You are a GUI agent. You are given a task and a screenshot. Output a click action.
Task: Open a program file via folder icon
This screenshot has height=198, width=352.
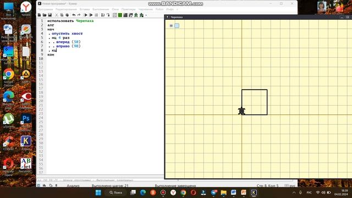click(x=45, y=15)
